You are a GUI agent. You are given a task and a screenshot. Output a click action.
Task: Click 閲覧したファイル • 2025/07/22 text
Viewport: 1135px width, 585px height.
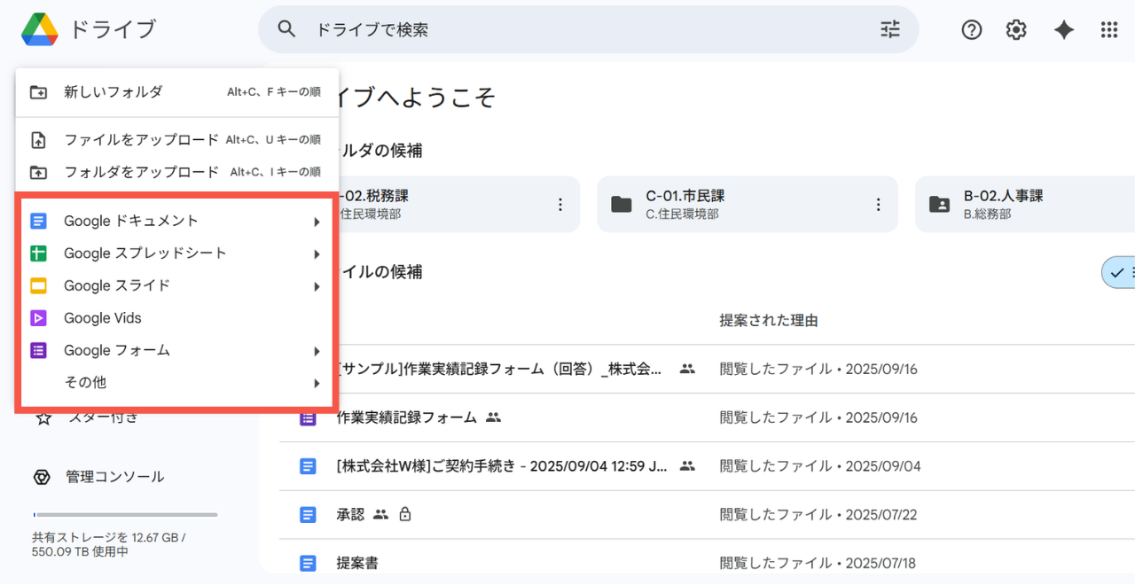pos(820,514)
